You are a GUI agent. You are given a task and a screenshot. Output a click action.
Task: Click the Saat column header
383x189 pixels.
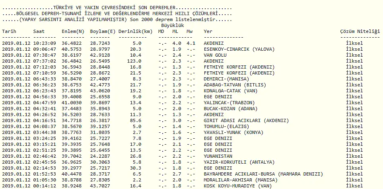point(39,31)
